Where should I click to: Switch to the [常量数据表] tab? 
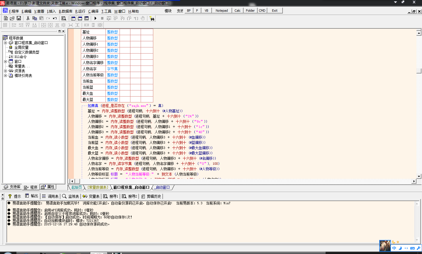pyautogui.click(x=98, y=187)
